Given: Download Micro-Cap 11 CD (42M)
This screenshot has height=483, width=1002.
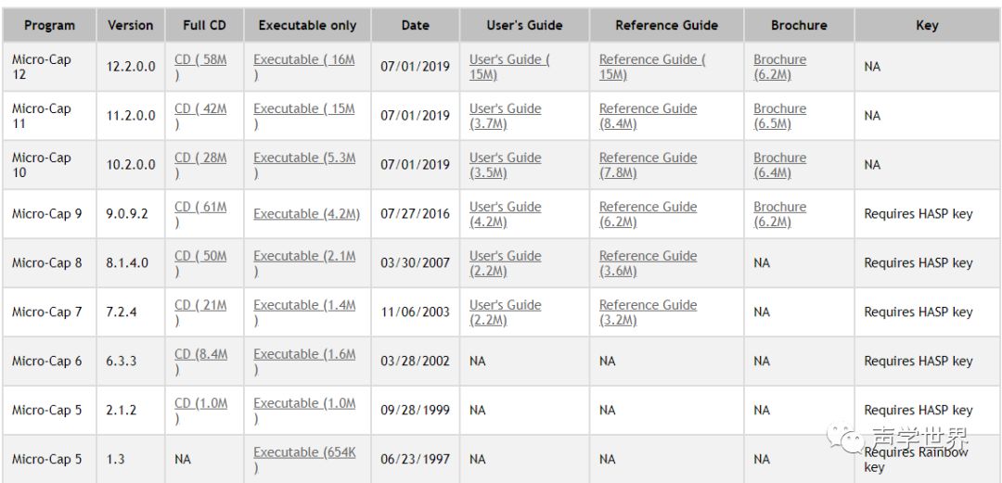Looking at the screenshot, I should (x=200, y=109).
